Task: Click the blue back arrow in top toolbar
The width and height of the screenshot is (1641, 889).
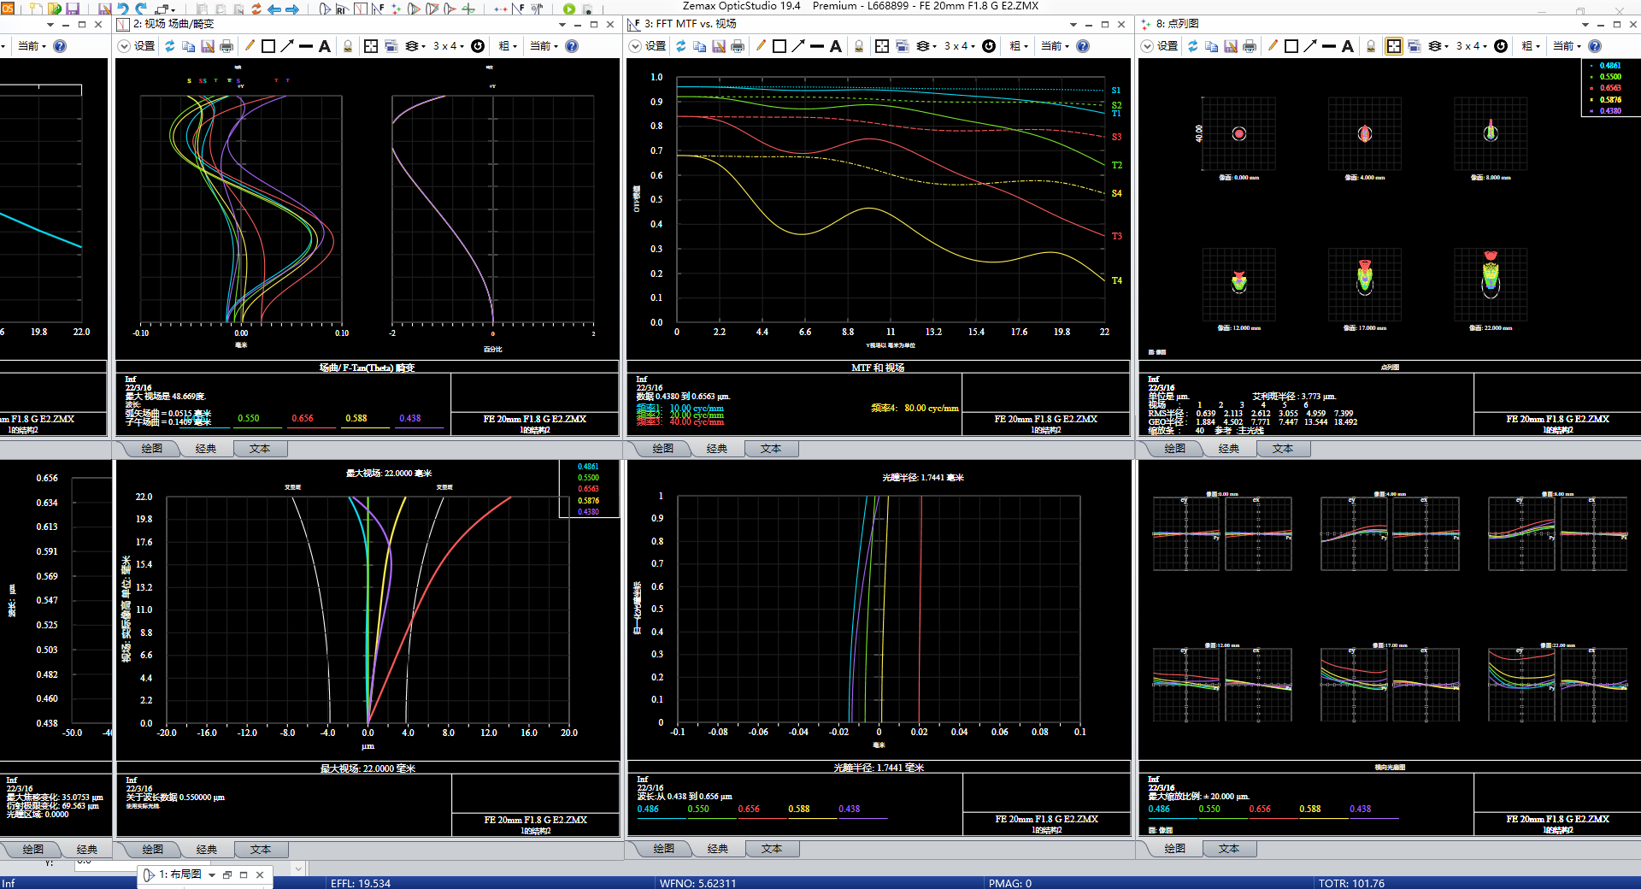Action: click(x=274, y=9)
